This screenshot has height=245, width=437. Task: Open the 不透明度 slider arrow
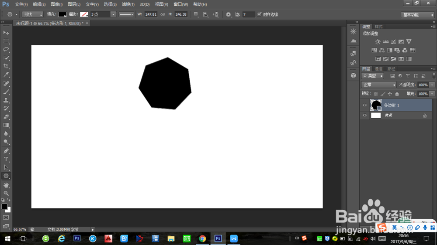coord(432,85)
